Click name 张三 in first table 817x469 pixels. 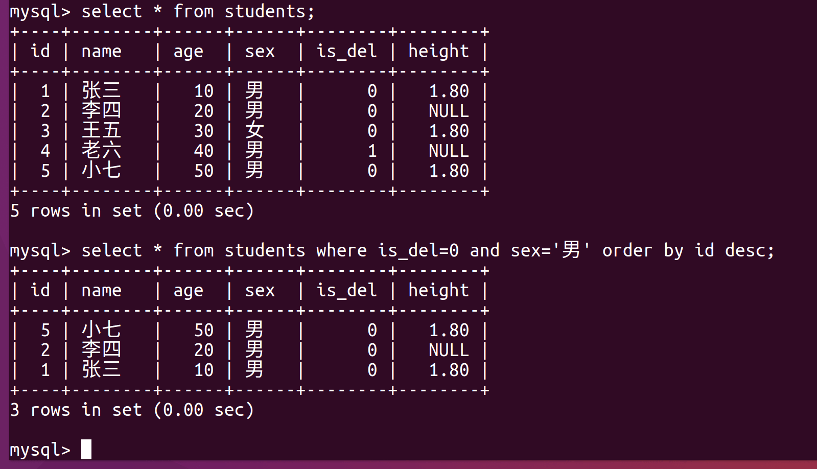coord(102,91)
